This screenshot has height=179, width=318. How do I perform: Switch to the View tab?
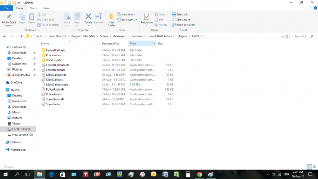point(46,8)
